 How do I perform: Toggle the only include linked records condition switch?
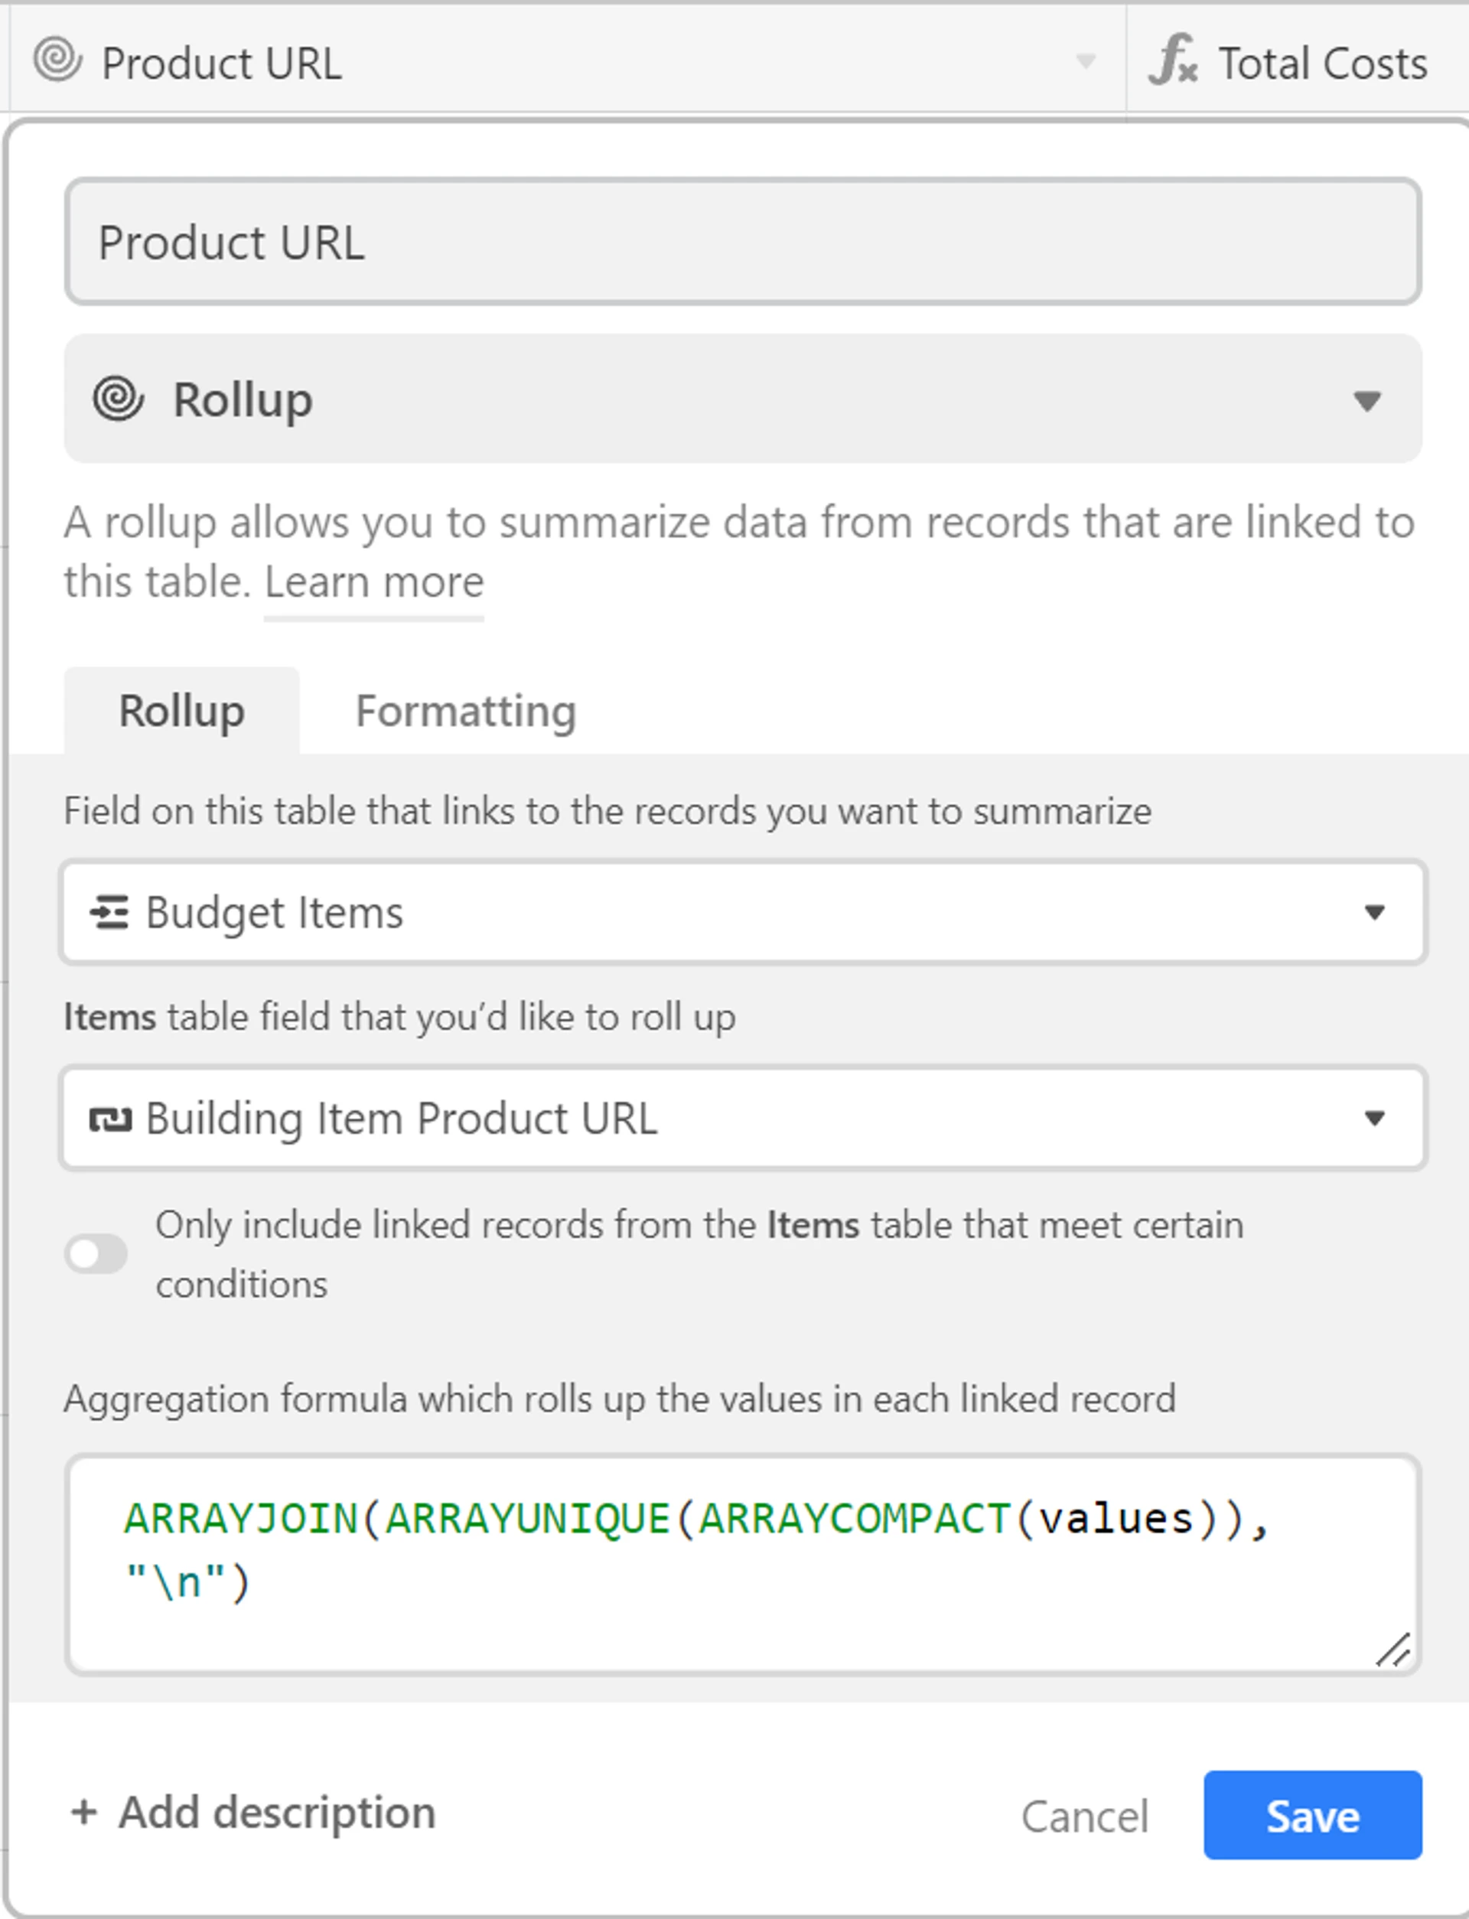click(96, 1253)
